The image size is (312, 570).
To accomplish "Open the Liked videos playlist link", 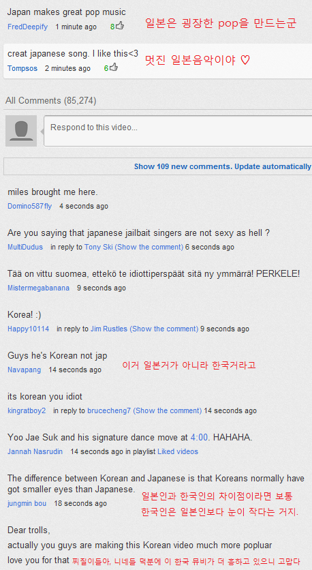I will 178,451.
